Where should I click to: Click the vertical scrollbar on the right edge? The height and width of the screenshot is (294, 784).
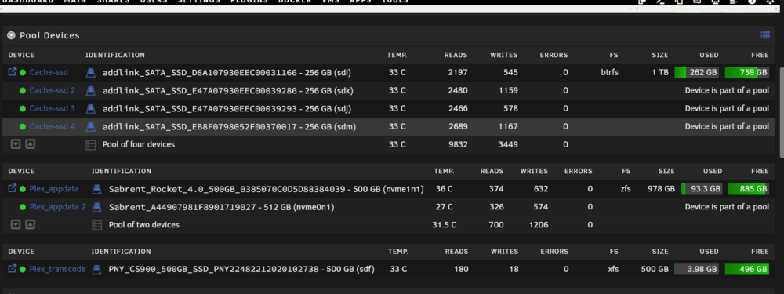pyautogui.click(x=781, y=112)
